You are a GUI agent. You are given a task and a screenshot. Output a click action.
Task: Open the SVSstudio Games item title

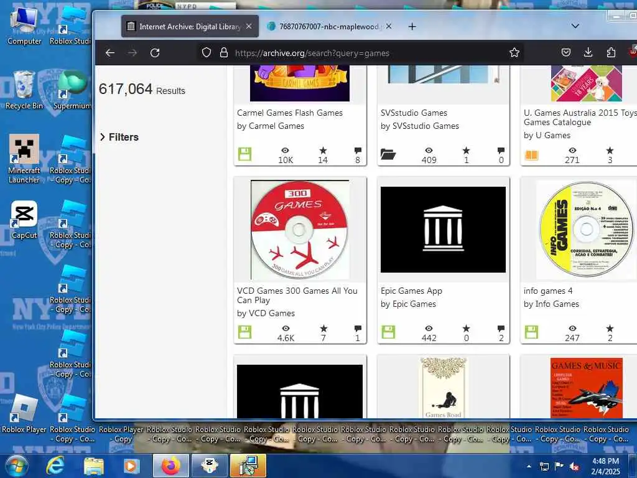414,113
